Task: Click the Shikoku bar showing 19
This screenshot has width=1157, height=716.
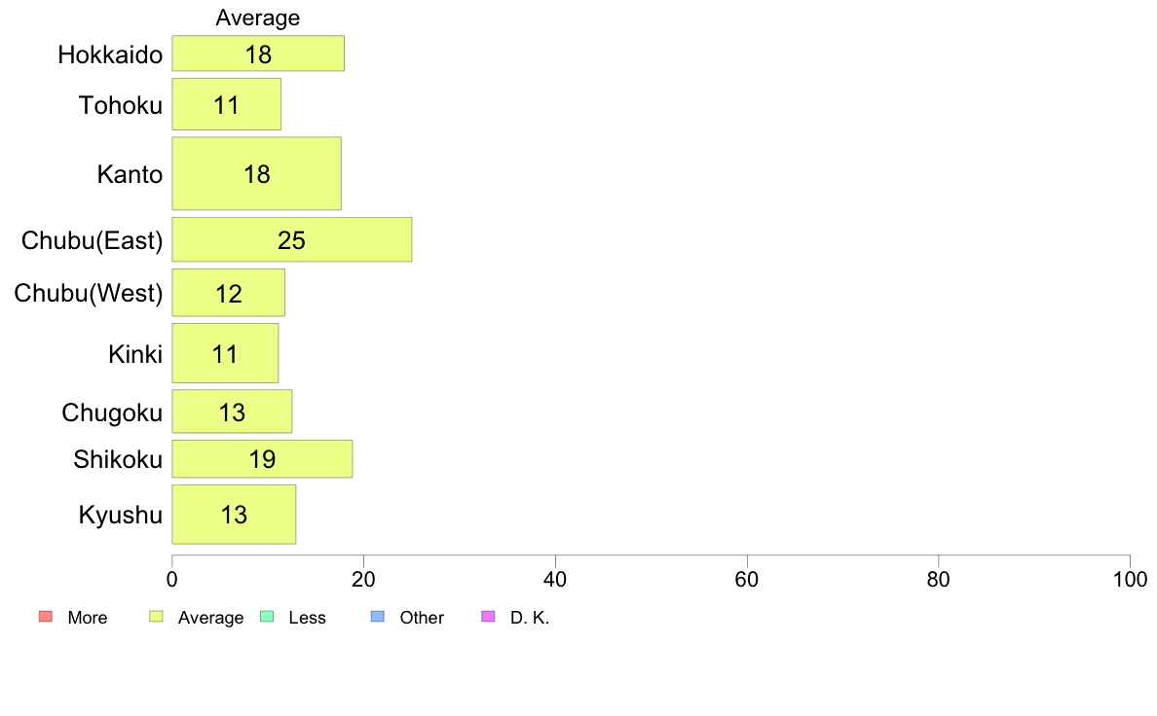Action: [262, 459]
